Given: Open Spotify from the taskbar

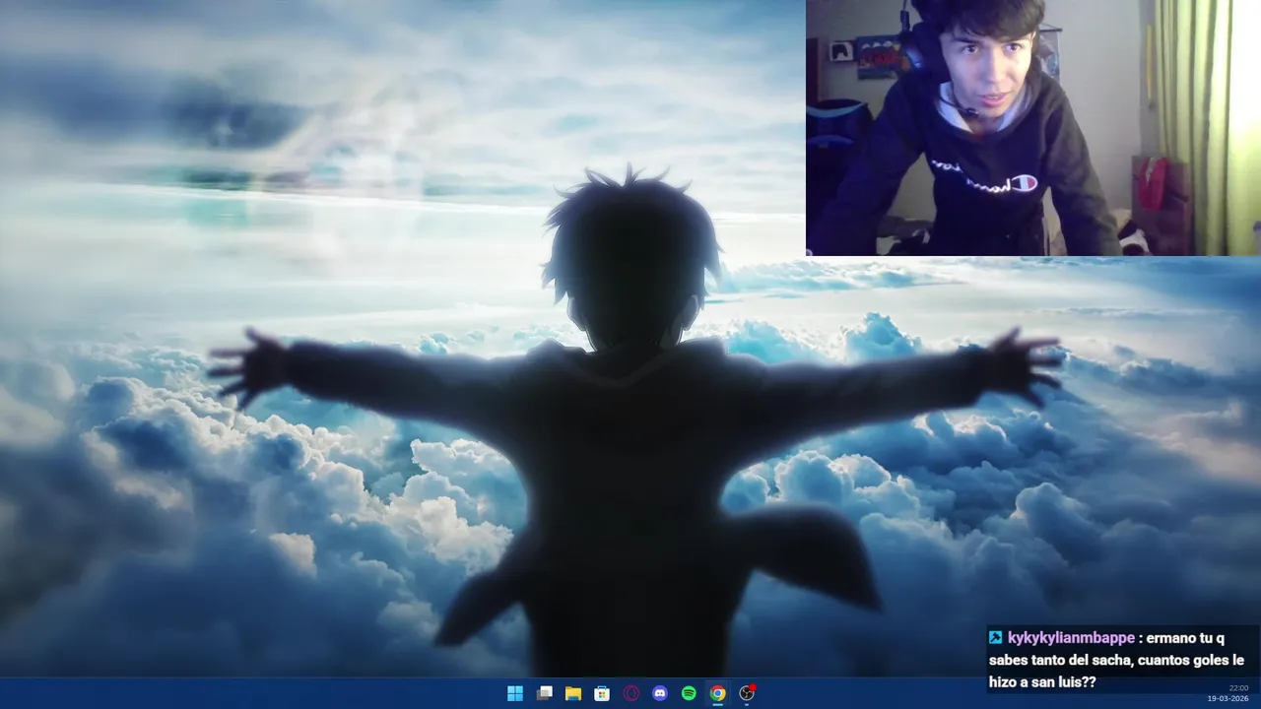Looking at the screenshot, I should (x=689, y=693).
